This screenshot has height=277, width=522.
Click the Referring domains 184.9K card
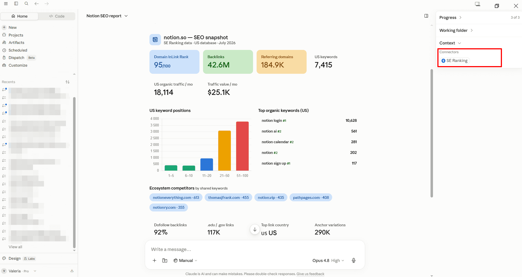coord(282,62)
